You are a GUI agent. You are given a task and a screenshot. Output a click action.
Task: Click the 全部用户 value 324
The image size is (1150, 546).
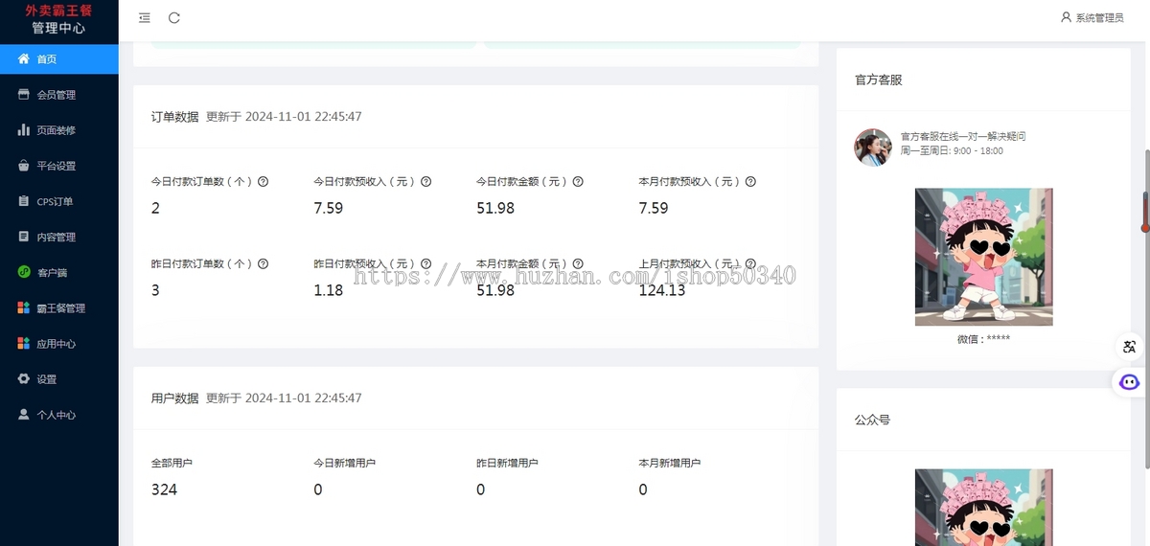164,489
